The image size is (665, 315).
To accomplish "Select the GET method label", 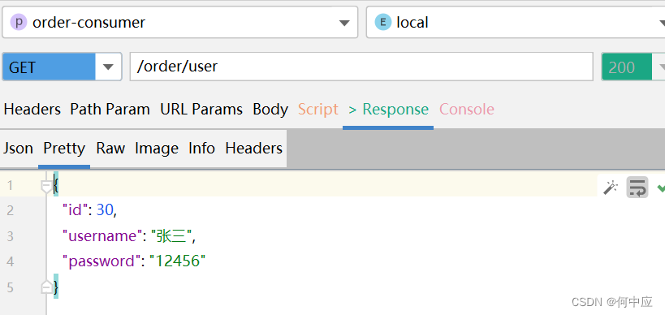I will tap(49, 67).
